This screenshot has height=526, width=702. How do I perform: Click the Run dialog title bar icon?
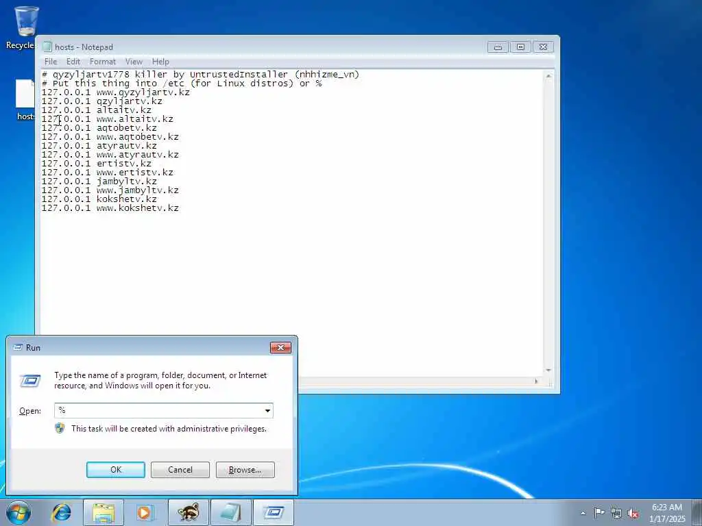(18, 347)
